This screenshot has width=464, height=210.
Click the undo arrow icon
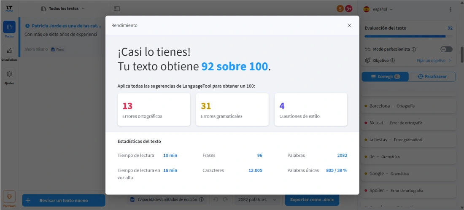[216, 199]
